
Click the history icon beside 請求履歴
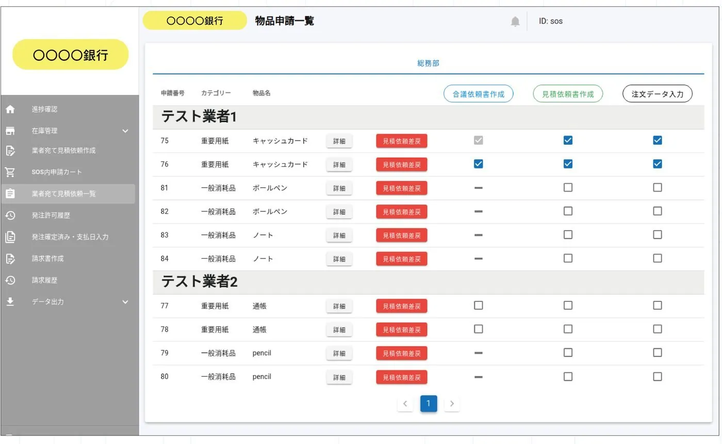[x=10, y=280]
